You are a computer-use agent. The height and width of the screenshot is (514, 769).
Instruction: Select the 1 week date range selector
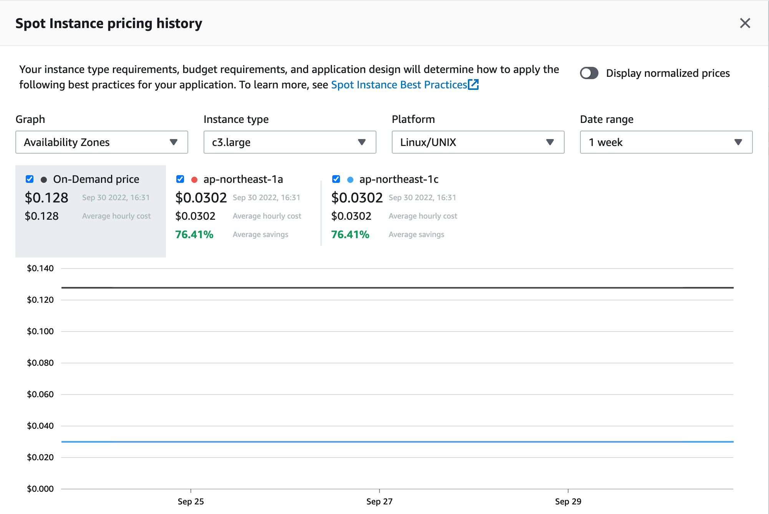666,143
